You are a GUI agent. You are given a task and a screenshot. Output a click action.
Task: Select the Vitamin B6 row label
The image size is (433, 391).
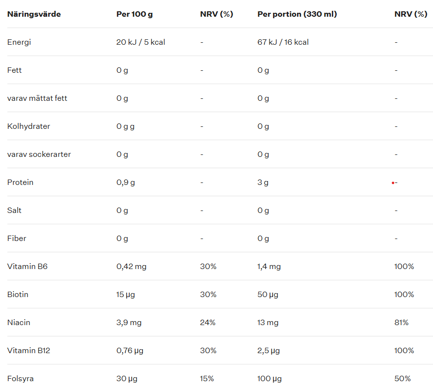click(27, 267)
